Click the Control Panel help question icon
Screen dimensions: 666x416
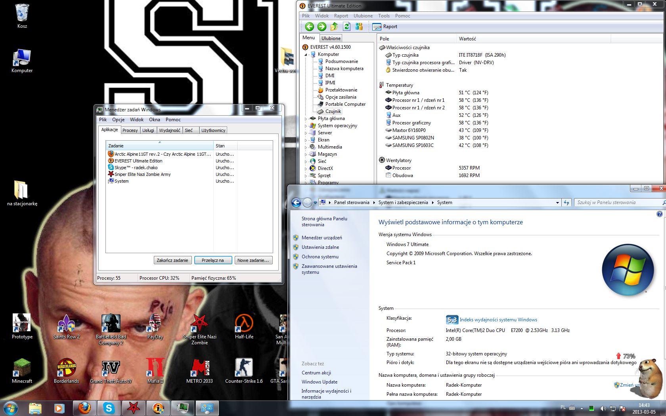pos(659,214)
